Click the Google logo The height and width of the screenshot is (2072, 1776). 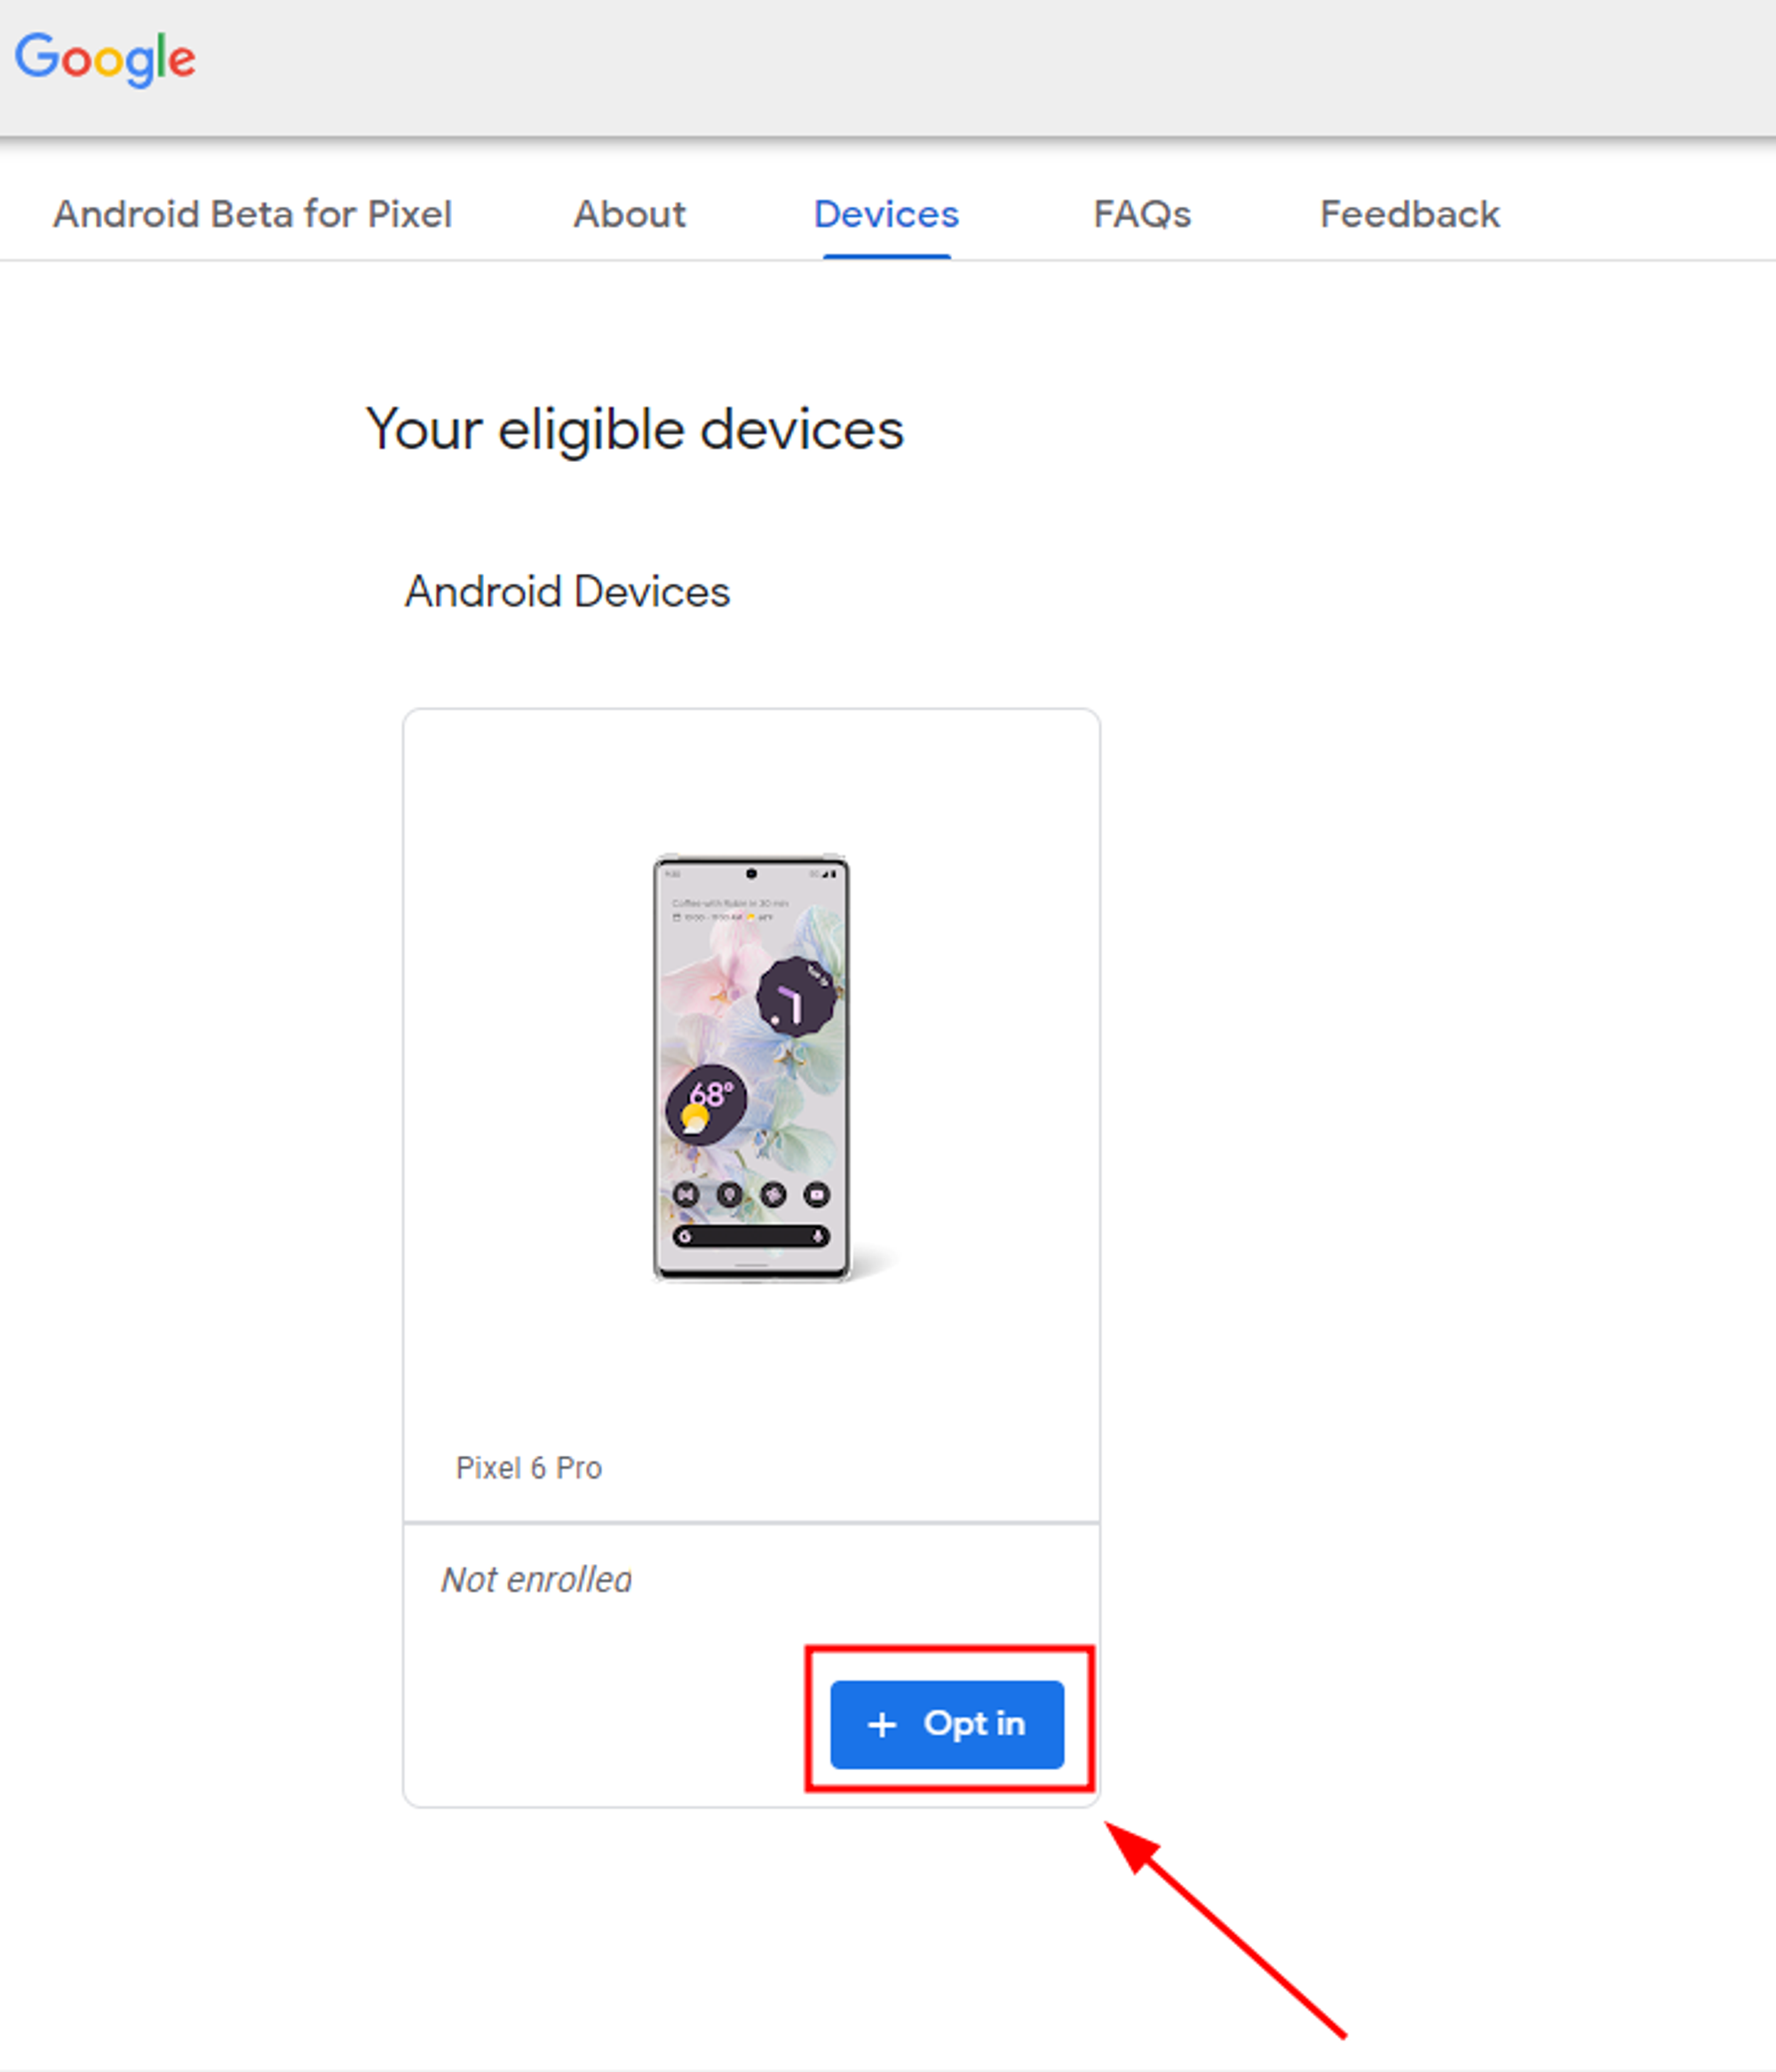tap(105, 58)
